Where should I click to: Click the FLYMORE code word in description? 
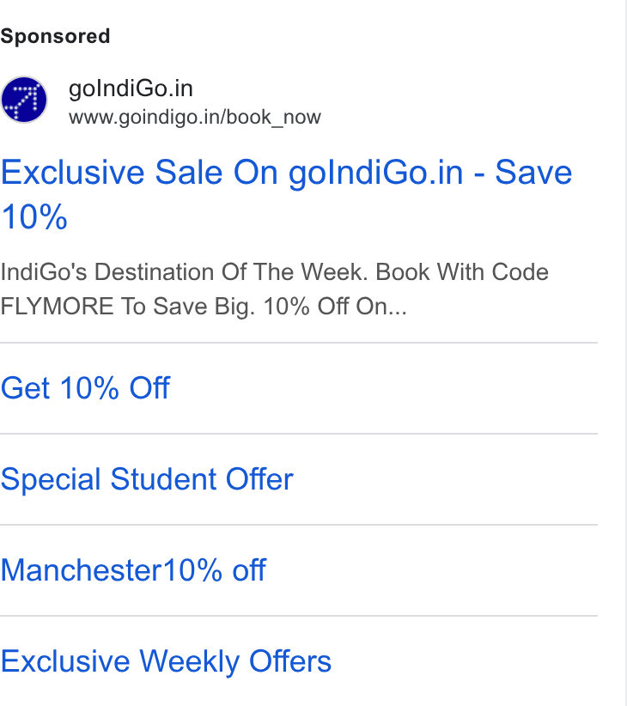click(57, 307)
